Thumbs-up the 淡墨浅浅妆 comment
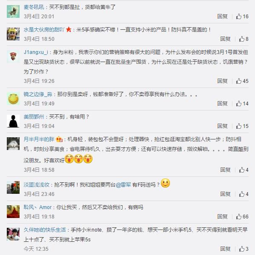This screenshot has width=255, height=255. coord(244,194)
